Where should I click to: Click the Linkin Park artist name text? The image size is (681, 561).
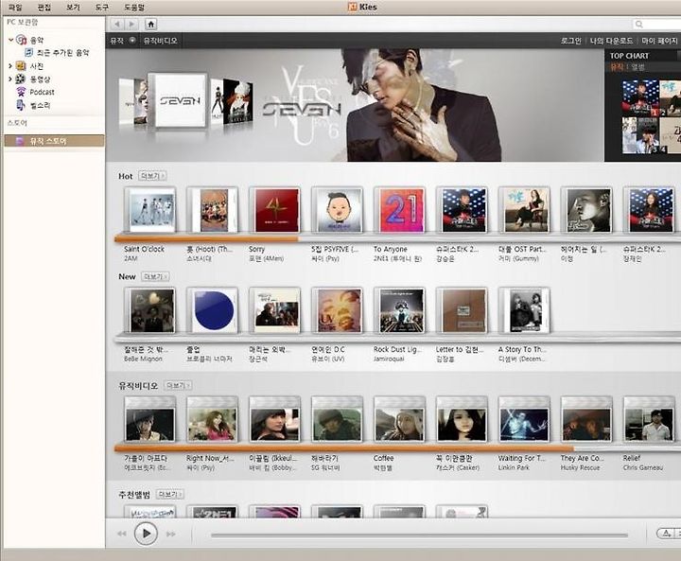514,467
